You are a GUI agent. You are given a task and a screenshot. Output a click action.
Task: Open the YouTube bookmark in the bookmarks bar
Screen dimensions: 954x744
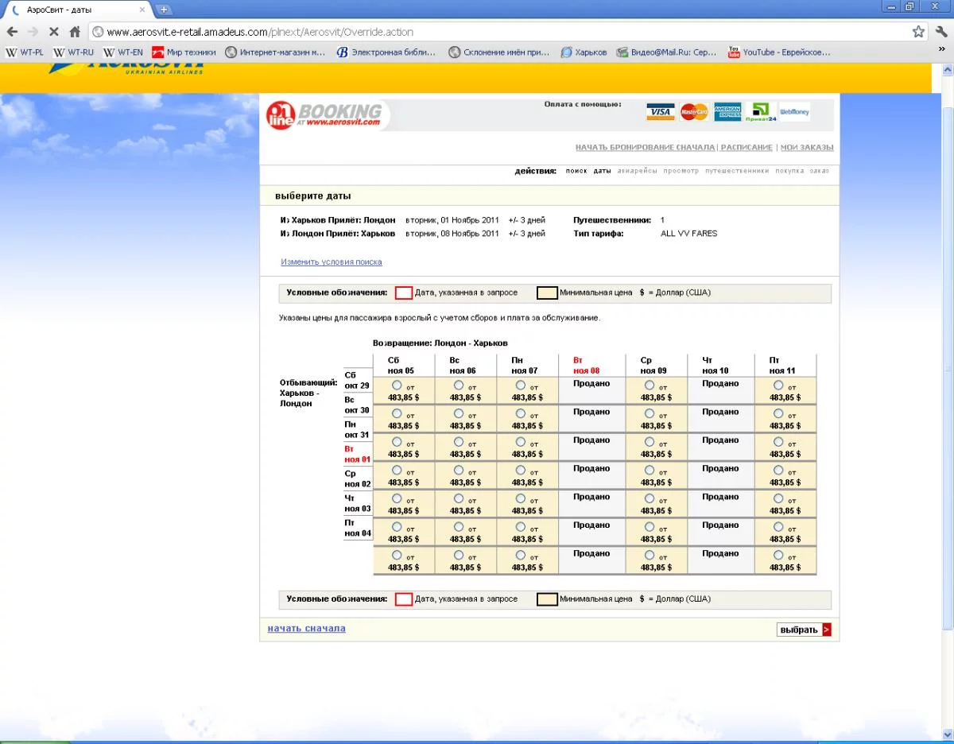[779, 52]
